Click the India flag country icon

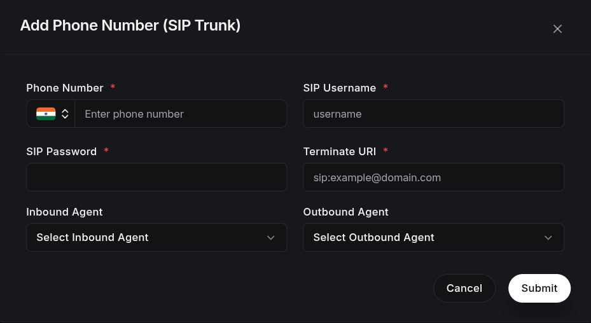(46, 114)
